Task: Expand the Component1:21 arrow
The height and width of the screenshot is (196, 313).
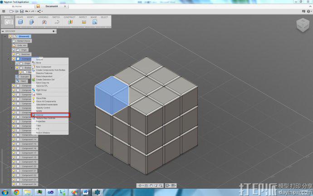Action: click(8, 171)
